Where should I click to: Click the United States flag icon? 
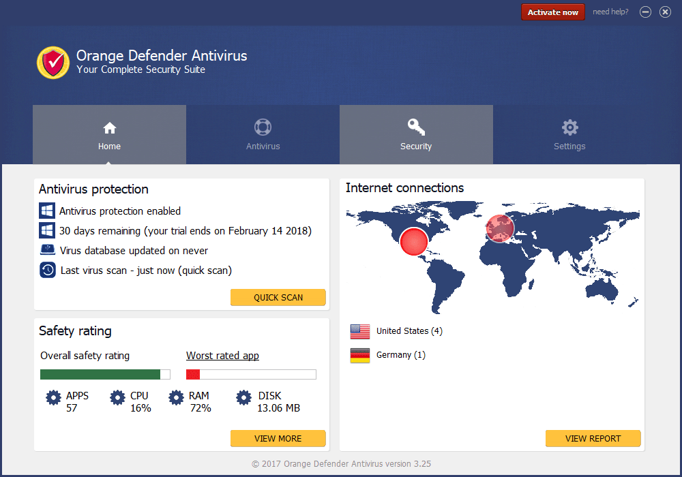click(x=360, y=331)
